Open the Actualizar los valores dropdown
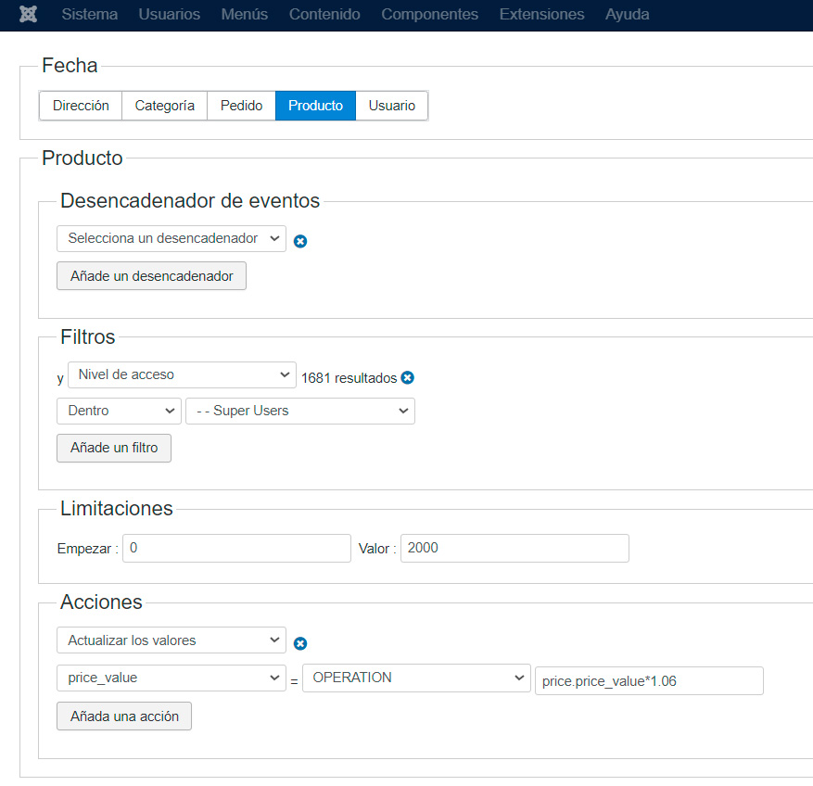 pos(171,640)
